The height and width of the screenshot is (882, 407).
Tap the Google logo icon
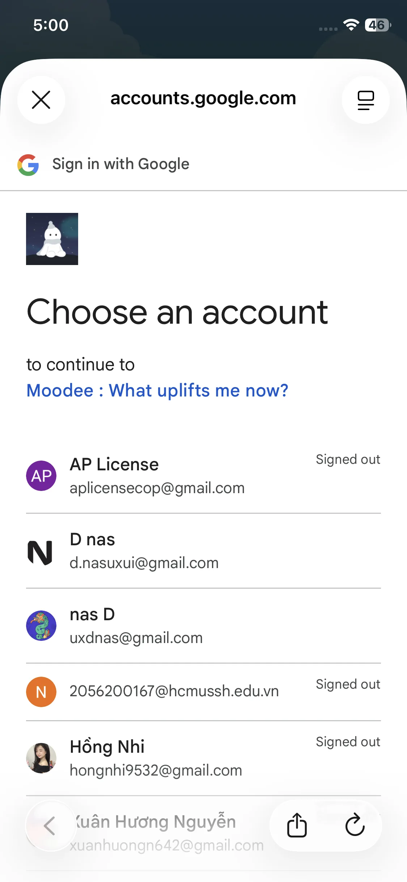click(28, 165)
